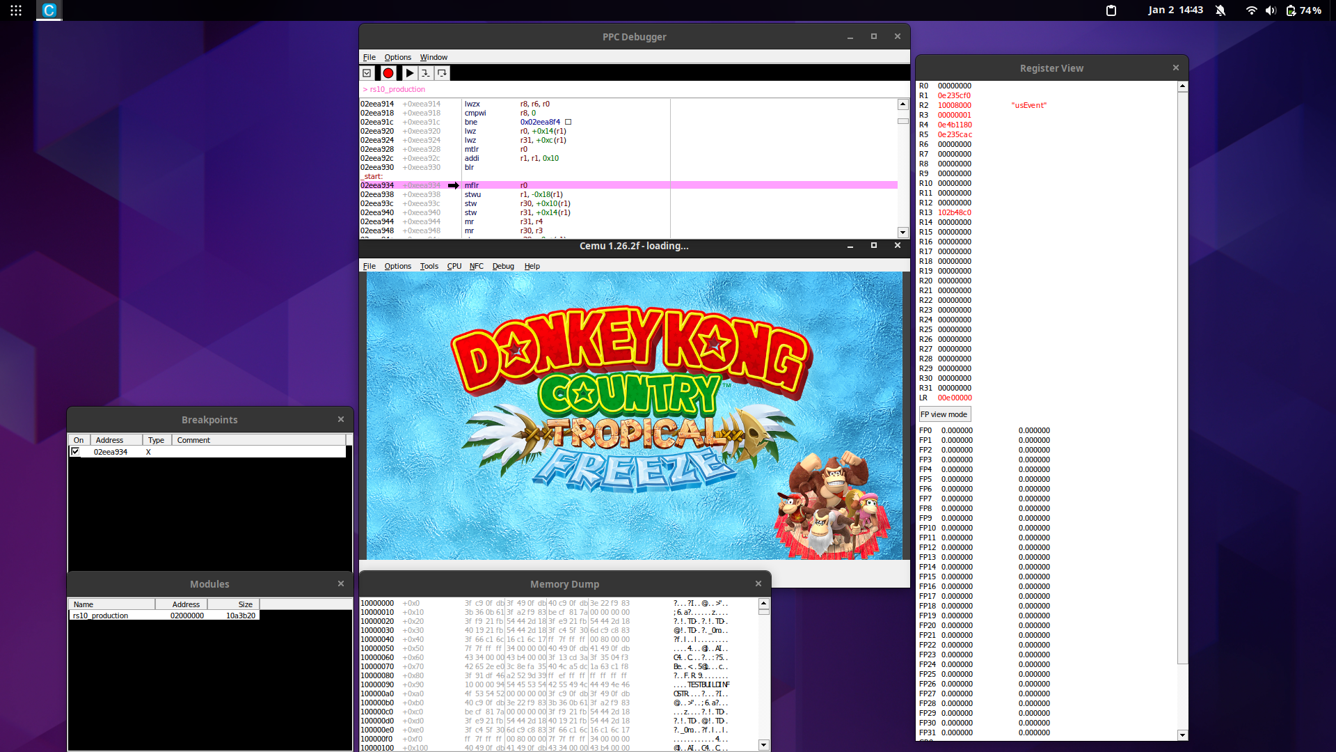This screenshot has width=1336, height=752.
Task: Click the Cemu icon in the top panel
Action: pos(49,10)
